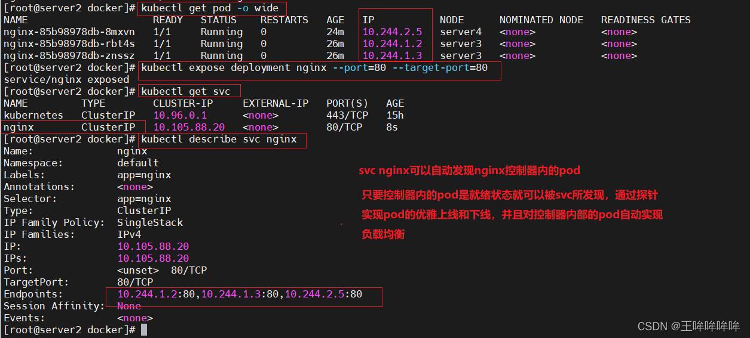Image resolution: width=750 pixels, height=338 pixels.
Task: Click the EXTERNAL-IP column header
Action: 275,103
